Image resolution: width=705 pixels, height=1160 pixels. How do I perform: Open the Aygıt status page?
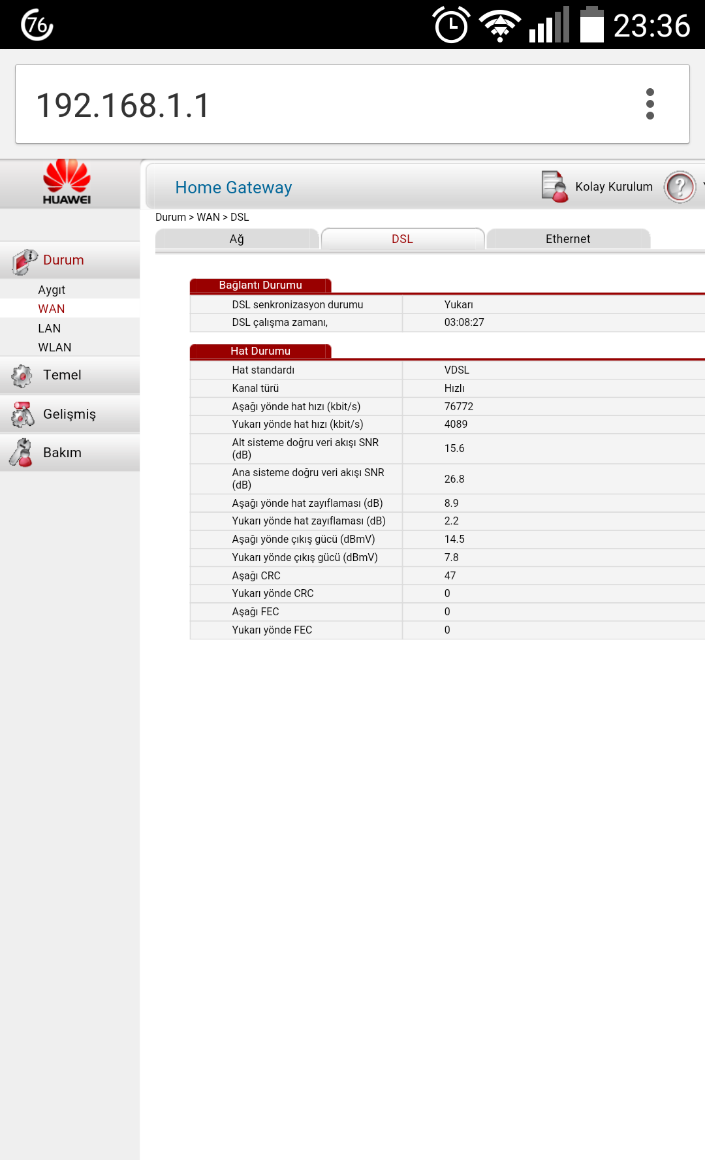[52, 289]
